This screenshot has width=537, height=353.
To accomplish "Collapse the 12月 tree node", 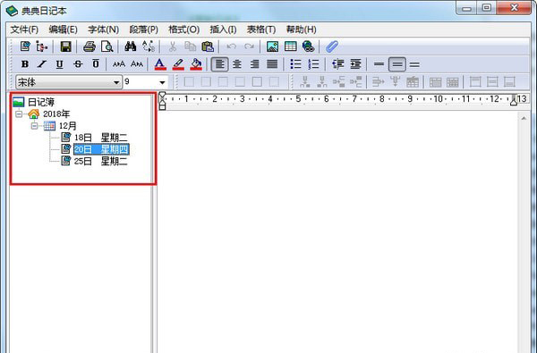I will [x=35, y=126].
